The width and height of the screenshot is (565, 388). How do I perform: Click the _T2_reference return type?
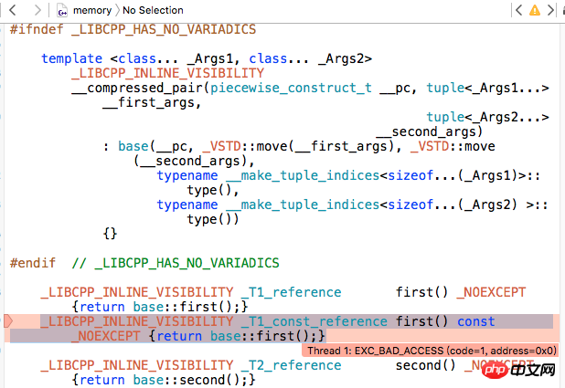[291, 365]
